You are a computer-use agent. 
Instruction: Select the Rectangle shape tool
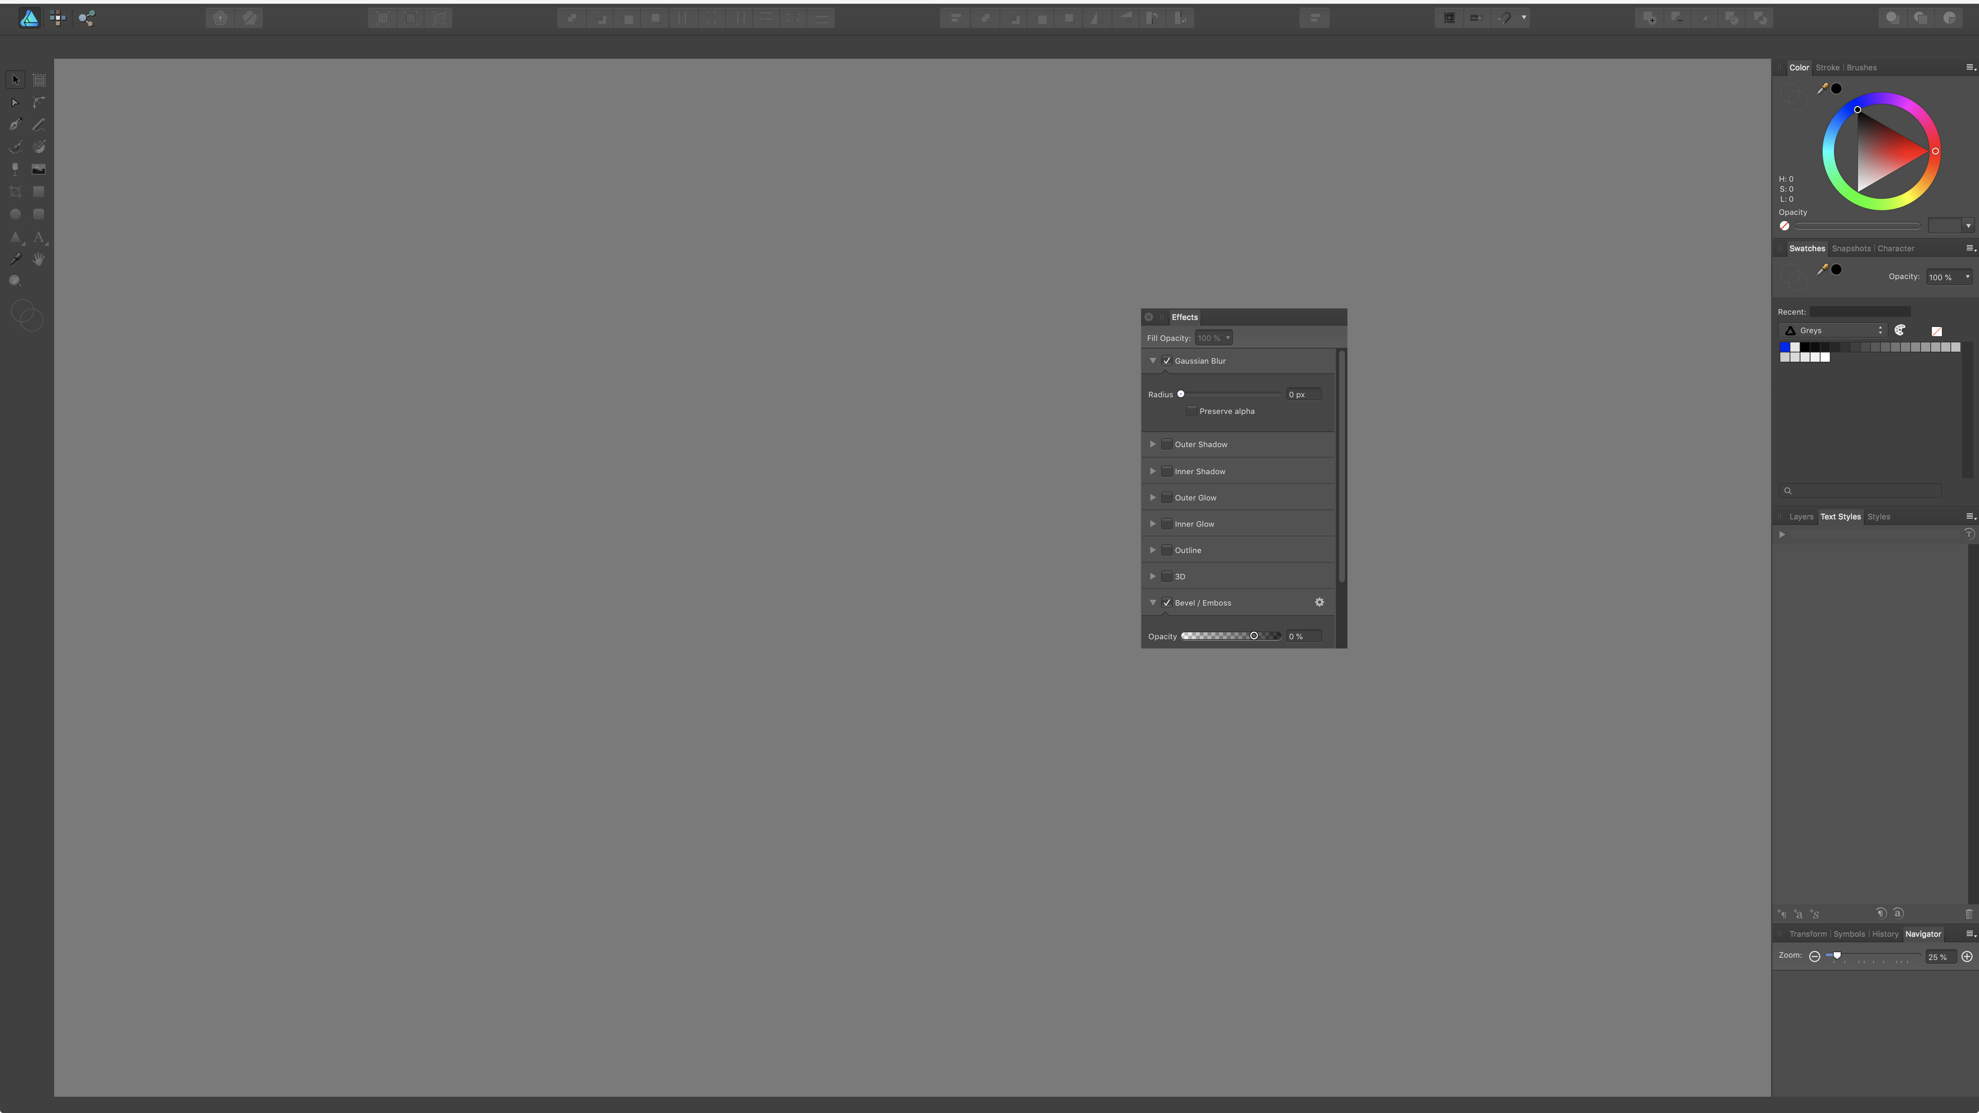(39, 192)
